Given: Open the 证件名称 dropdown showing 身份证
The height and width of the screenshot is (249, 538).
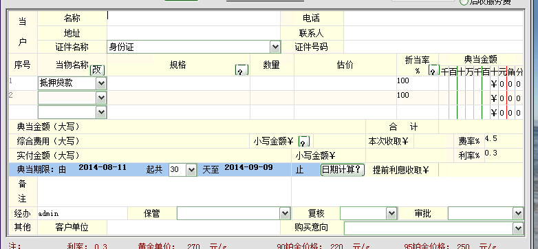Looking at the screenshot, I should [275, 47].
